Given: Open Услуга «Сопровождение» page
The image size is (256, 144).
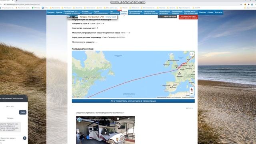Looking at the screenshot, I should tap(101, 12).
